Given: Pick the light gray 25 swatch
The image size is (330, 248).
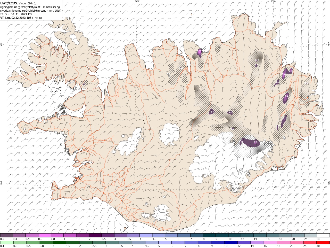Looking at the screenshot, I should click(310, 235).
